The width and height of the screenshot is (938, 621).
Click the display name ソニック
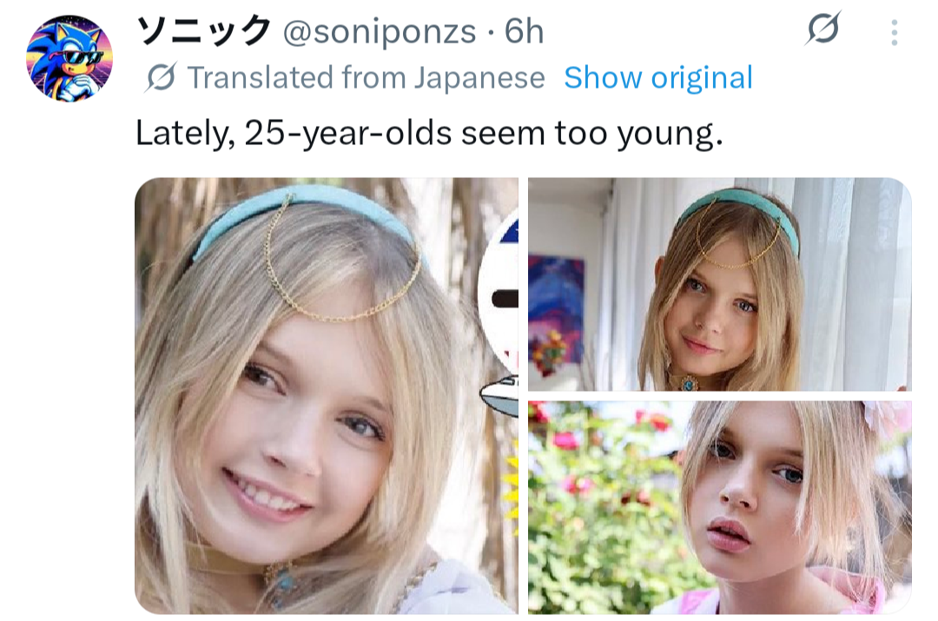(x=204, y=32)
